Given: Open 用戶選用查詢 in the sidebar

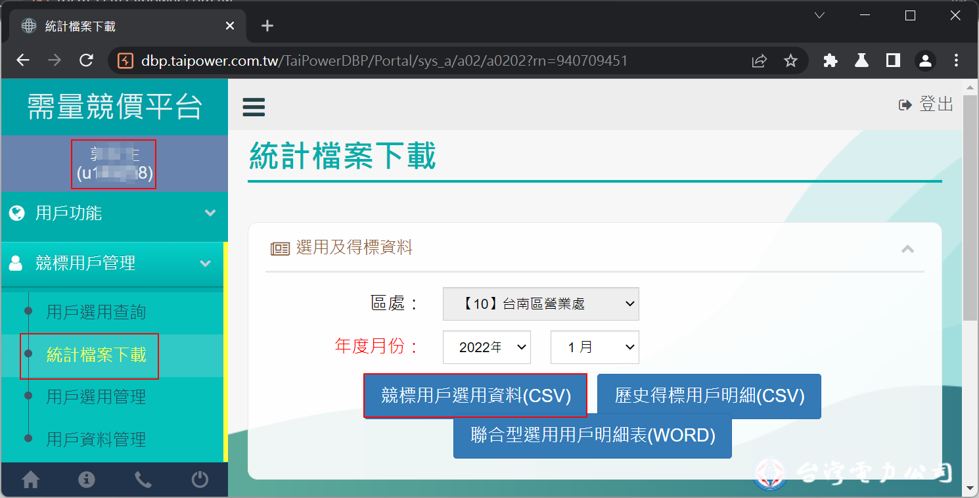Looking at the screenshot, I should click(96, 312).
